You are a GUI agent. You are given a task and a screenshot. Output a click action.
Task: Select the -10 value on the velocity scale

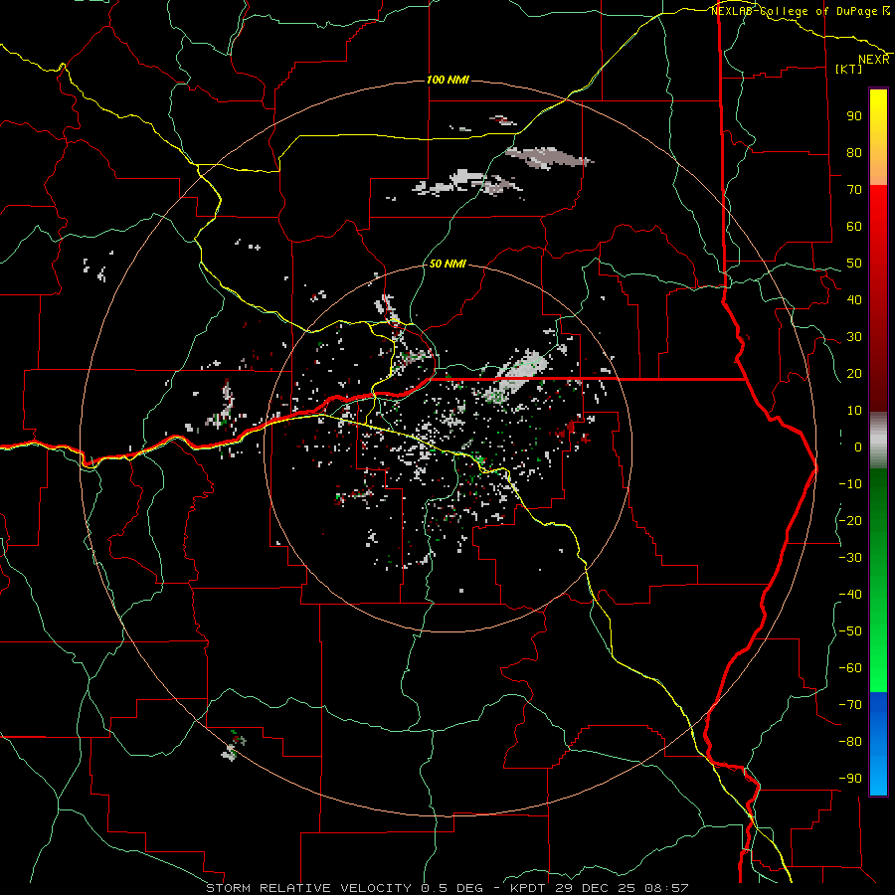pyautogui.click(x=850, y=484)
